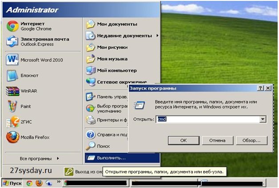Start the Paint application
This screenshot has width=279, height=188.
coord(25,107)
